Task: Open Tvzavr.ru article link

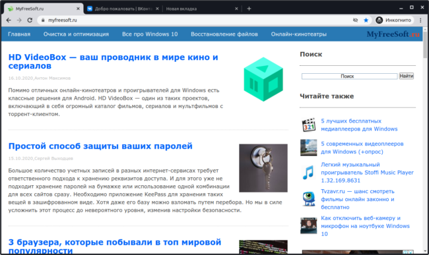Action: click(x=358, y=199)
